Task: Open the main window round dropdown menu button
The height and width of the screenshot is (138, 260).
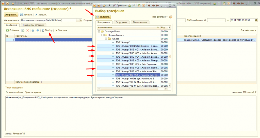Action: point(7,4)
